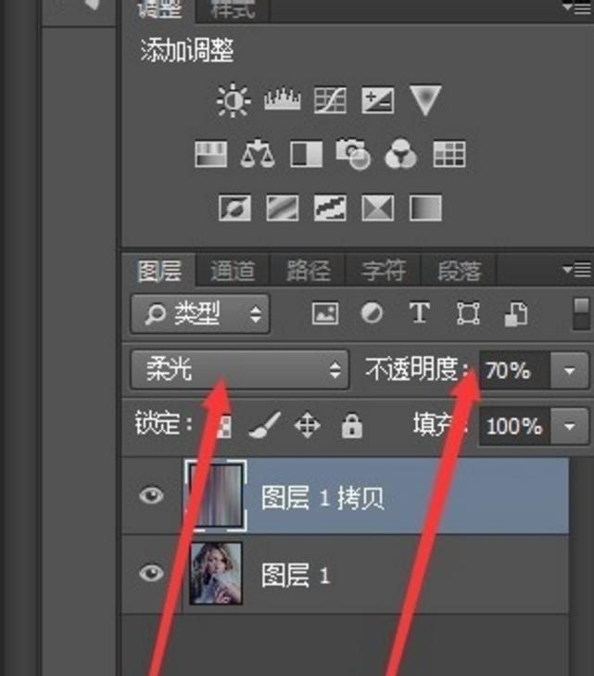Add a Black & White adjustment
The height and width of the screenshot is (676, 594).
(x=306, y=154)
